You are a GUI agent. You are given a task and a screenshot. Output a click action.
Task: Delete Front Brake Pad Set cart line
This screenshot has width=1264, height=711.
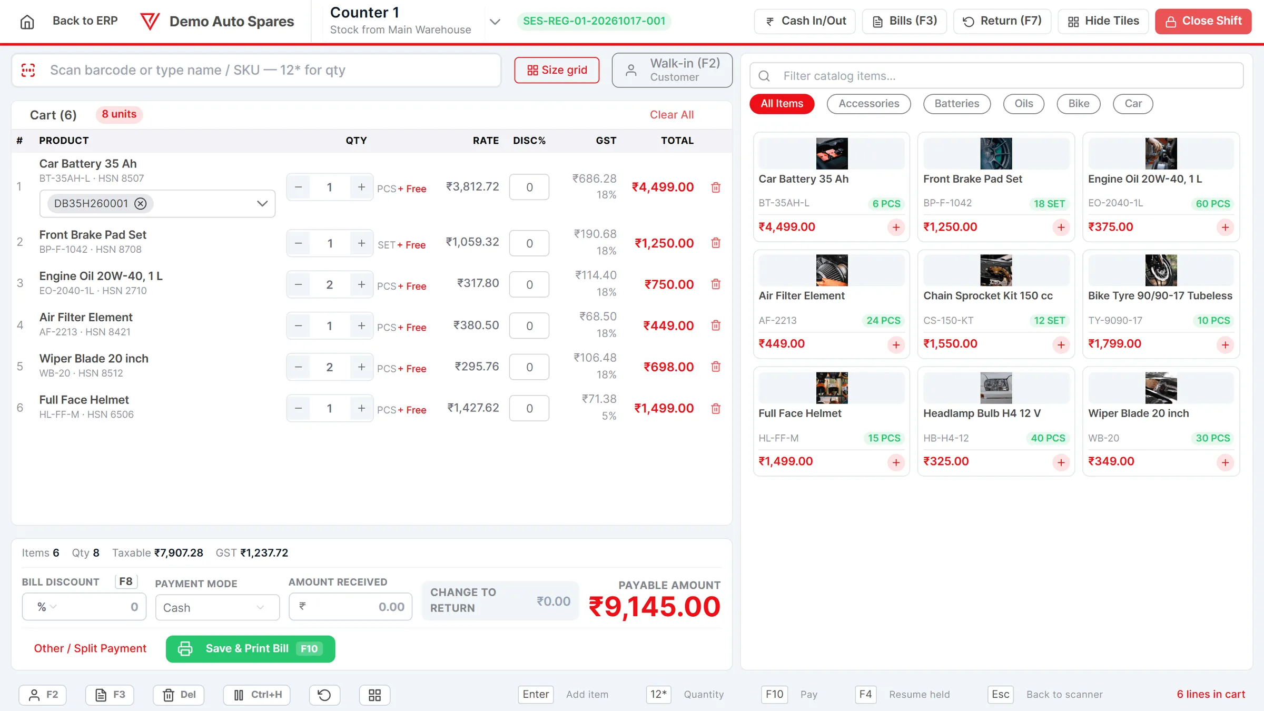coord(716,243)
